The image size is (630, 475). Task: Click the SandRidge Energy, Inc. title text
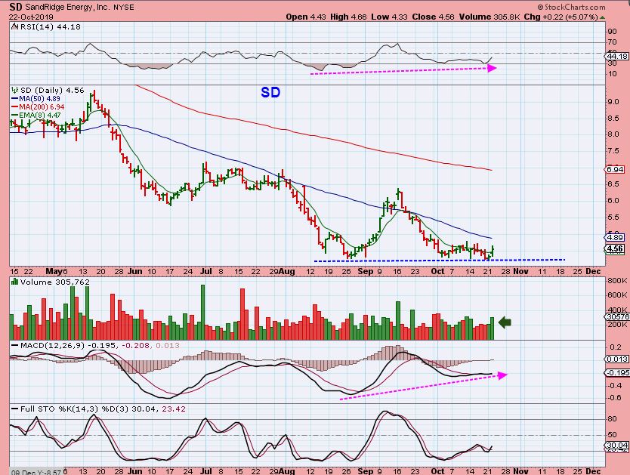68,7
